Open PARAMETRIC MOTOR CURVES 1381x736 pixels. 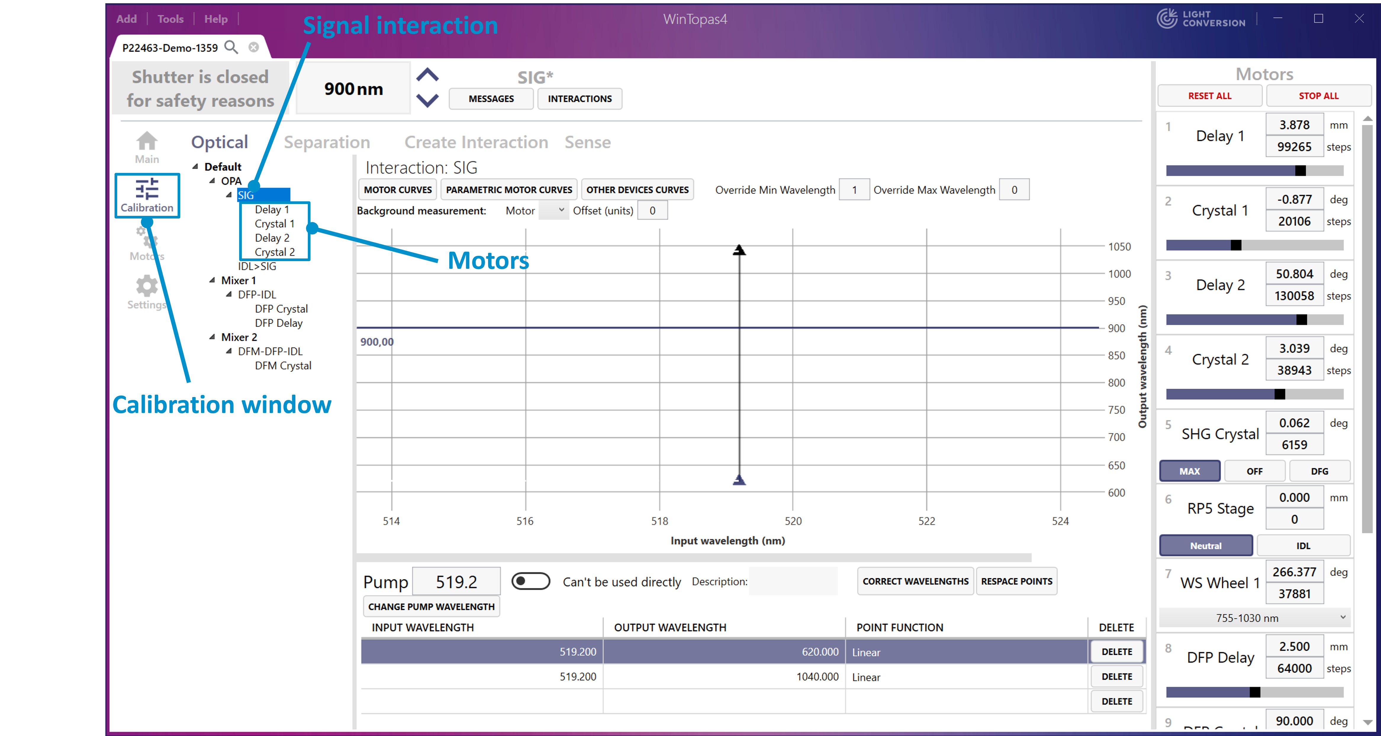pos(509,189)
